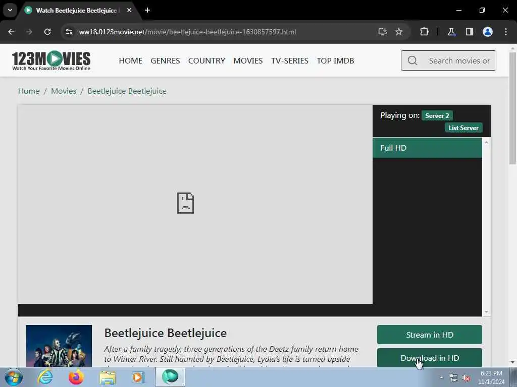The image size is (517, 387).
Task: Click server list scrollbar down arrow
Action: [486, 312]
